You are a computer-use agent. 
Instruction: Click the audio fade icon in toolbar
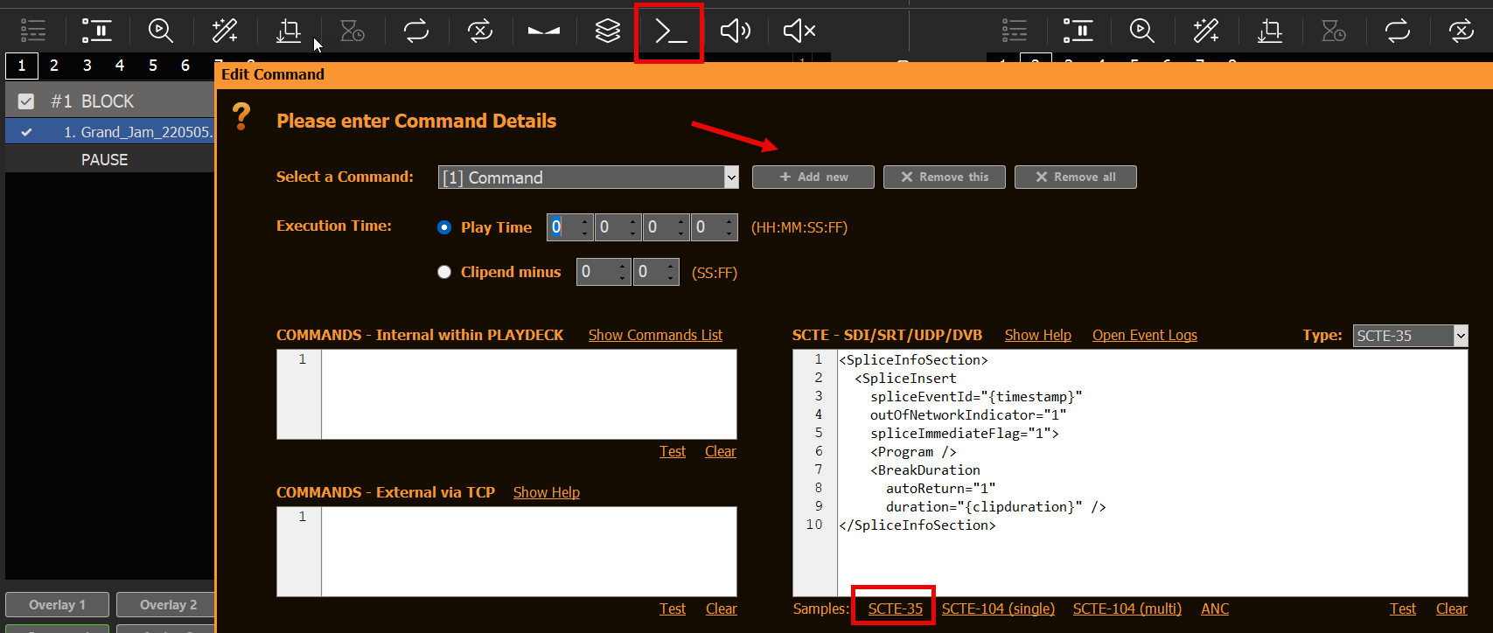point(543,31)
